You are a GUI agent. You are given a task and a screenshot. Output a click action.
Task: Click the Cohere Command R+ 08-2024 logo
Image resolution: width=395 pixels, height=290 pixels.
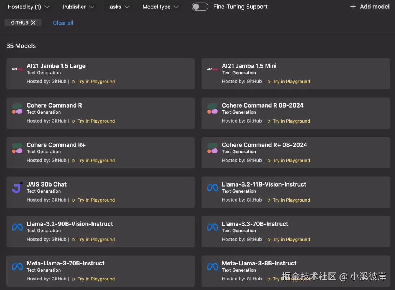pyautogui.click(x=212, y=148)
